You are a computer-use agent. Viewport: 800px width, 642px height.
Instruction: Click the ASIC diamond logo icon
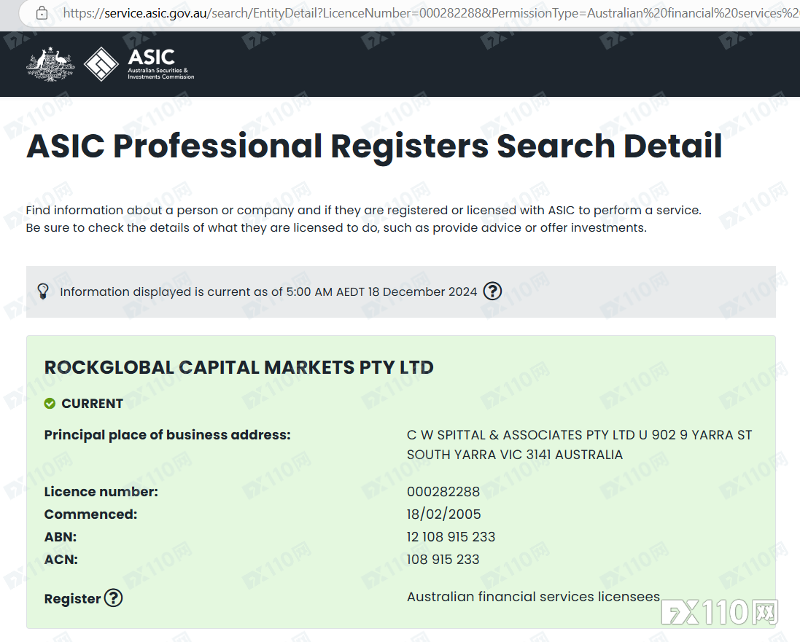pyautogui.click(x=101, y=64)
